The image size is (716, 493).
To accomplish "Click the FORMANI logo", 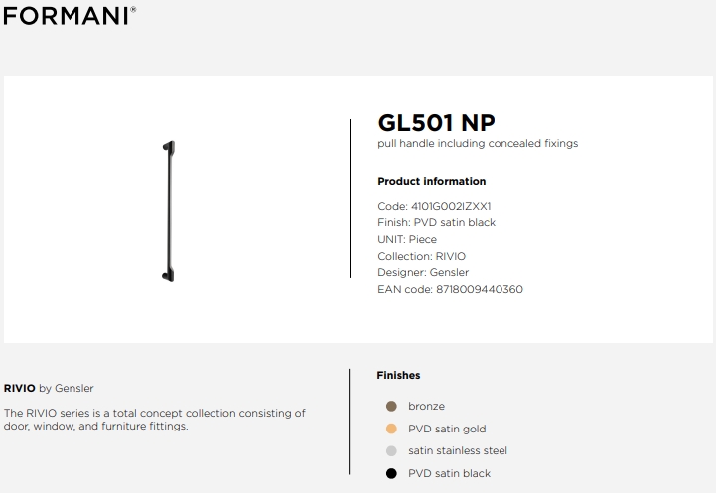I will click(70, 16).
